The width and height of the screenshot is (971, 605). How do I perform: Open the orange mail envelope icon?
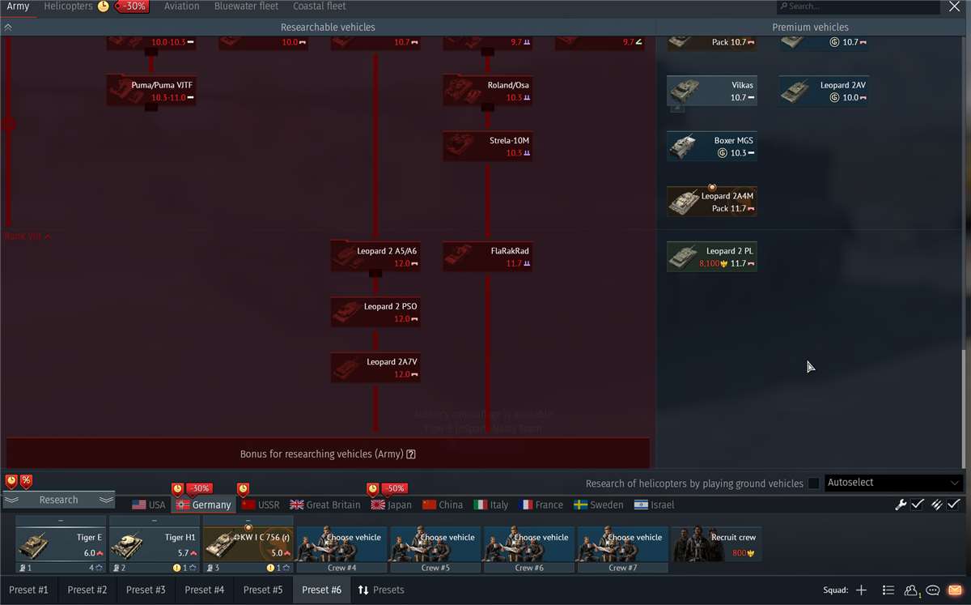click(x=955, y=590)
